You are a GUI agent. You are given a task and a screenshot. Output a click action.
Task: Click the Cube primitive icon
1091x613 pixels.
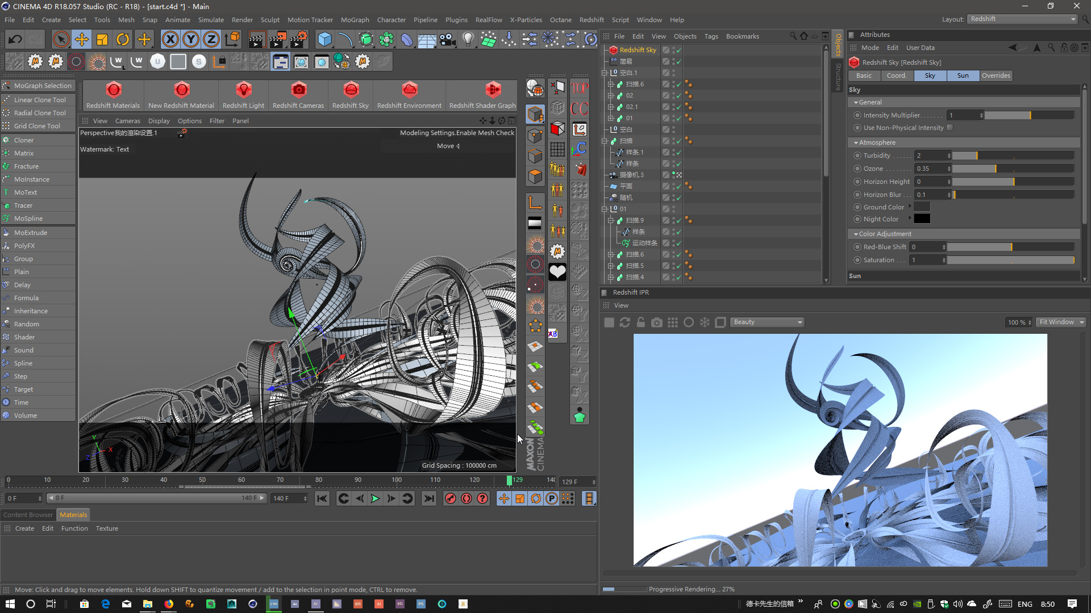[x=324, y=39]
